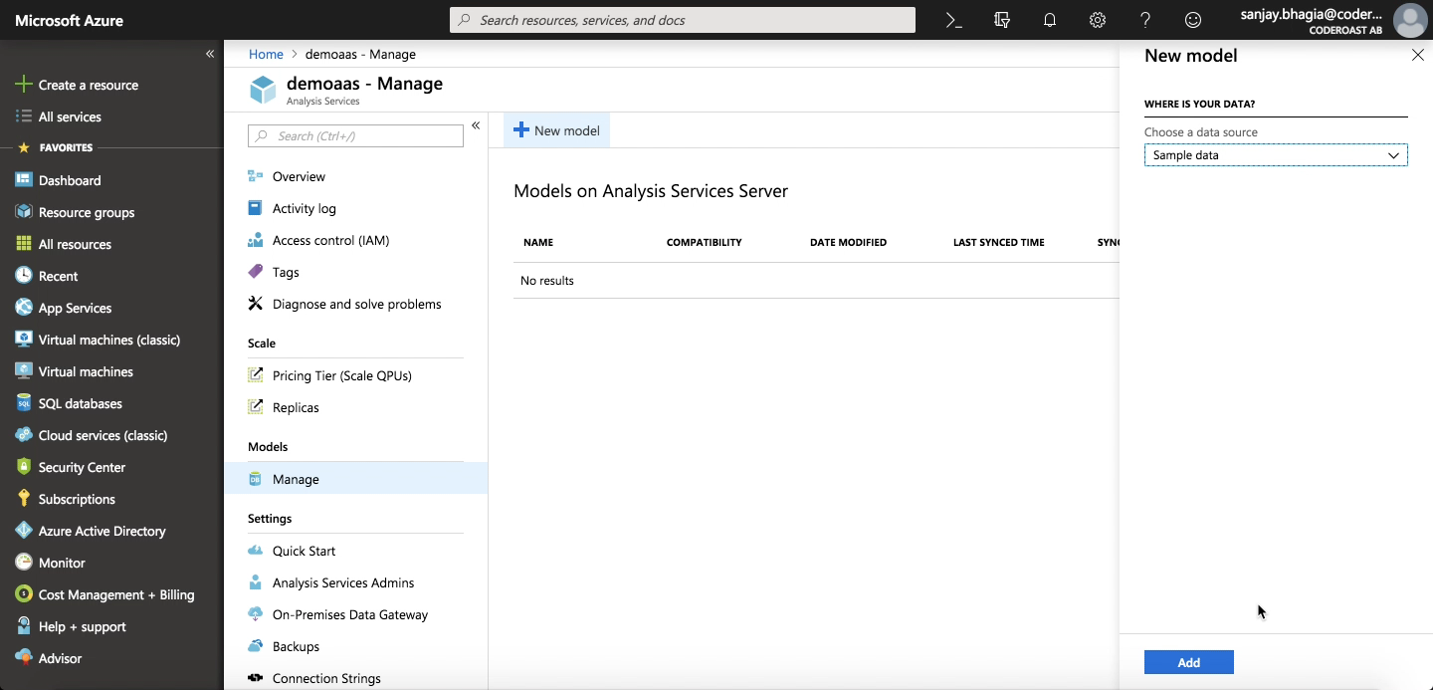
Task: Close the New model panel
Action: pyautogui.click(x=1417, y=56)
